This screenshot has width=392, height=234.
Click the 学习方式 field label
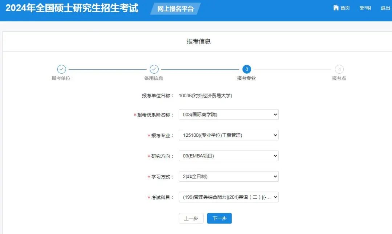click(162, 177)
